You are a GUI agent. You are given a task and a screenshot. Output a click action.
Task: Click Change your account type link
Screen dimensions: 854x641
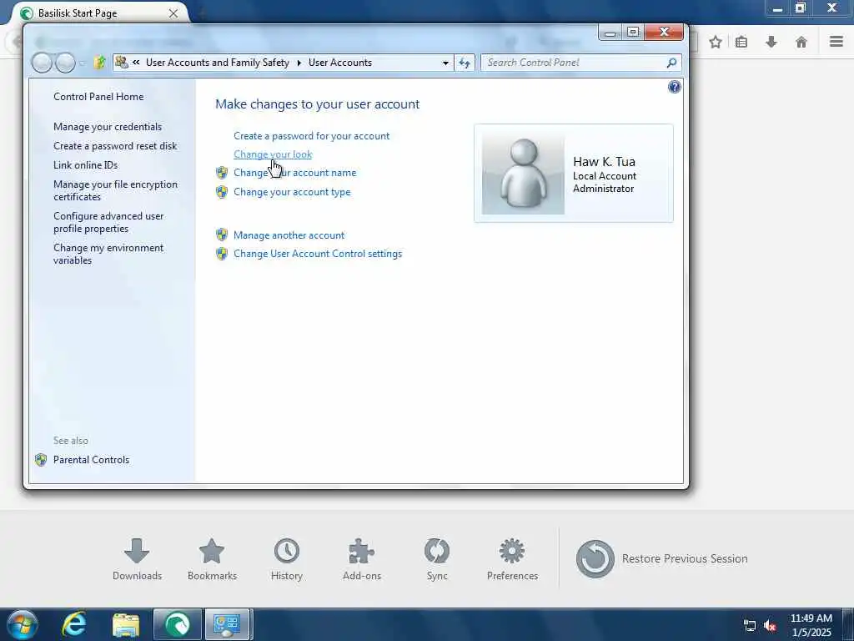tap(292, 192)
